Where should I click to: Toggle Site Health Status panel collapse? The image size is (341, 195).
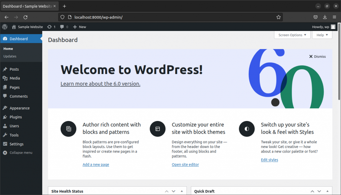182,191
